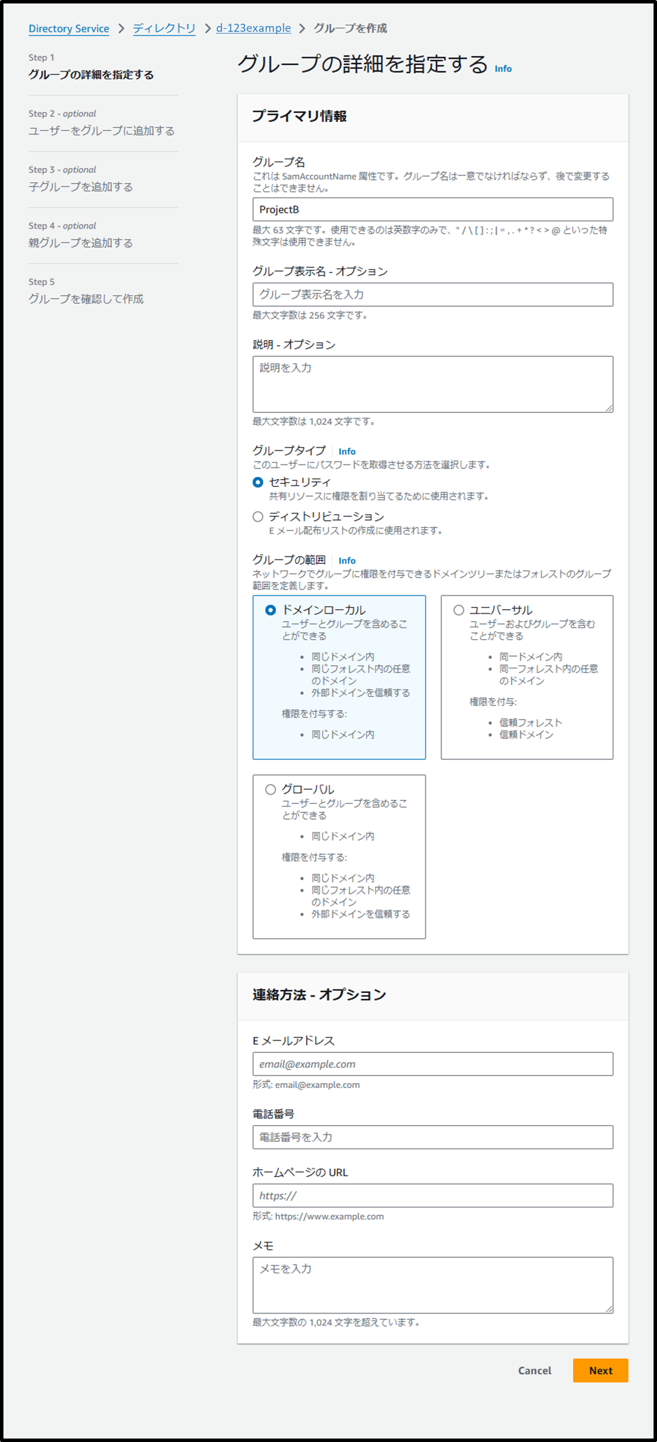657x1442 pixels.
Task: Focus the ホームページの URL field
Action: click(x=433, y=1196)
